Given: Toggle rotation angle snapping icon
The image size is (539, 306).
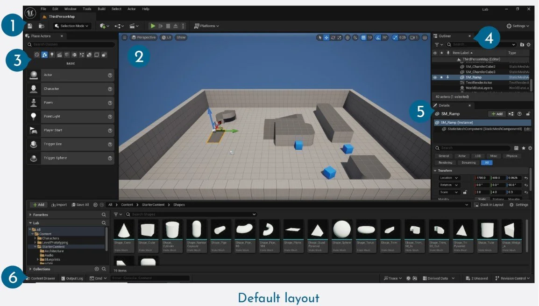Looking at the screenshot, I should click(378, 37).
